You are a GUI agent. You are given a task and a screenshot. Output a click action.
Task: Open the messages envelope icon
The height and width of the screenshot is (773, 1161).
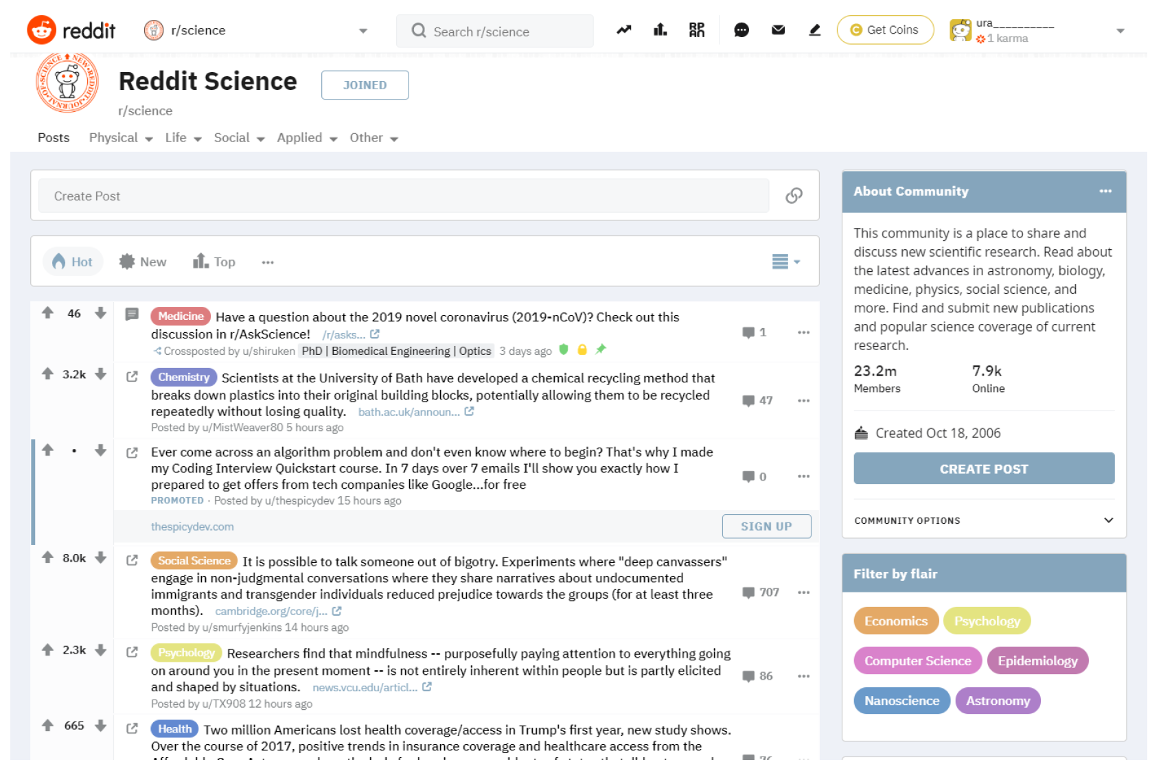click(x=778, y=30)
